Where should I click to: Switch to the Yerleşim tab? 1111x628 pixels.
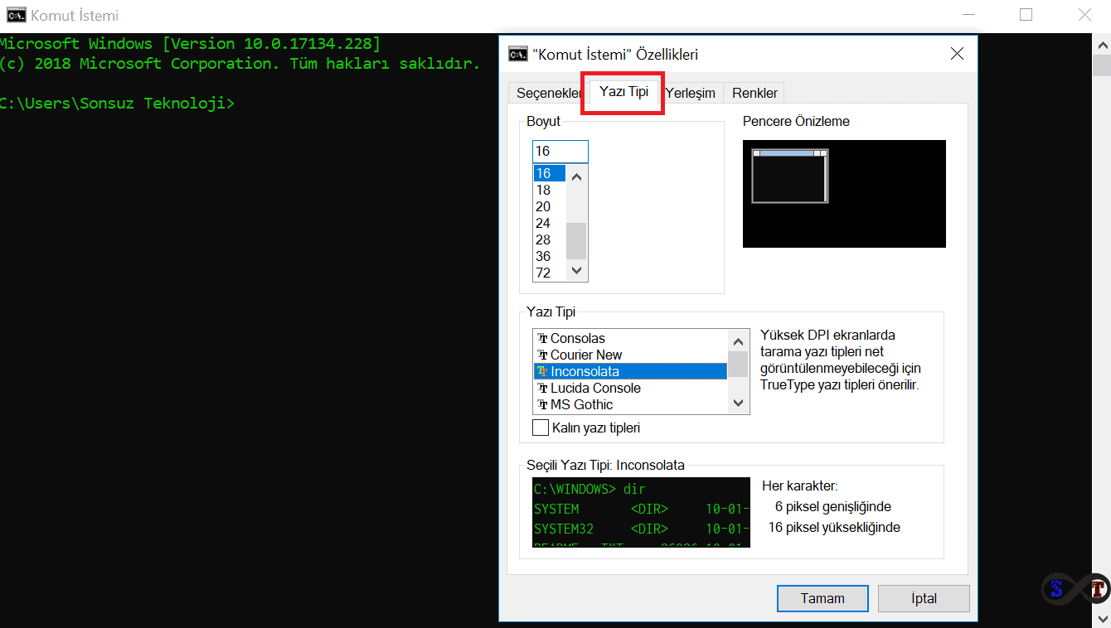[x=691, y=93]
